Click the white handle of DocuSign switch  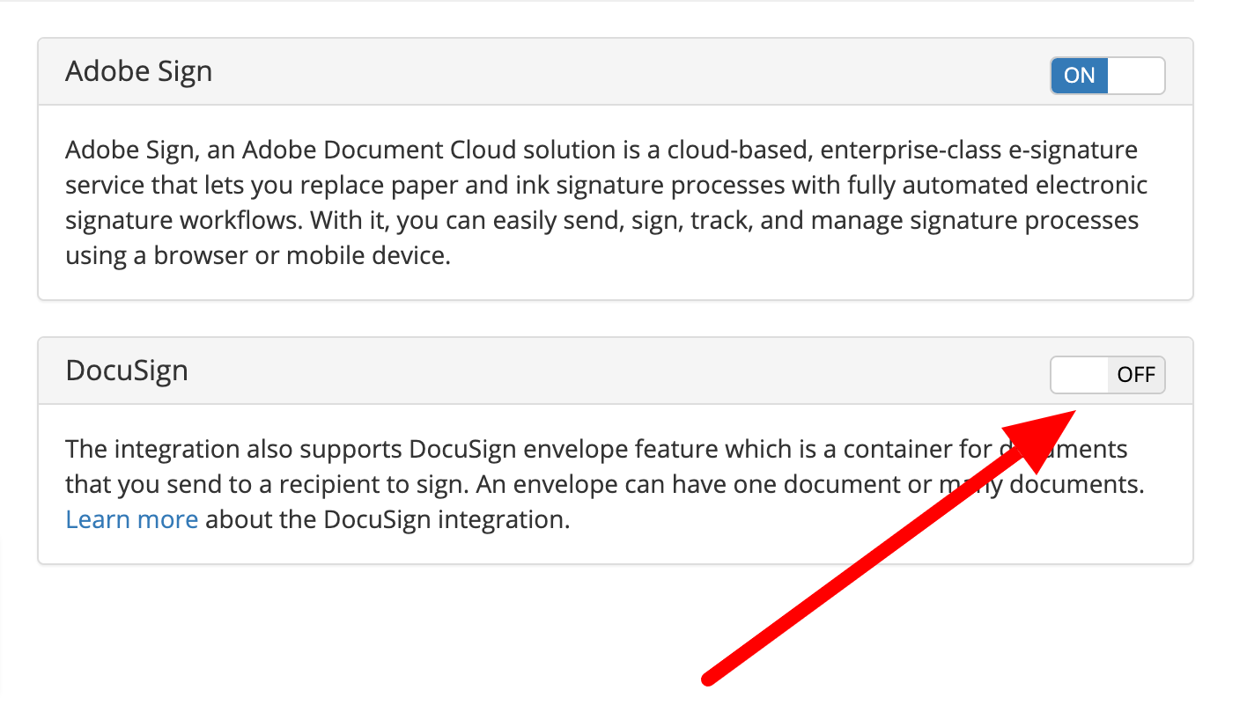pyautogui.click(x=1080, y=375)
